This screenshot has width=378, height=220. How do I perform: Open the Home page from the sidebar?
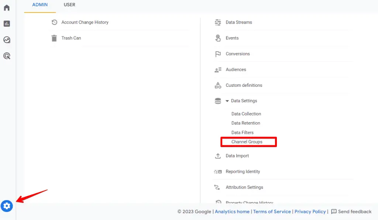coord(6,7)
